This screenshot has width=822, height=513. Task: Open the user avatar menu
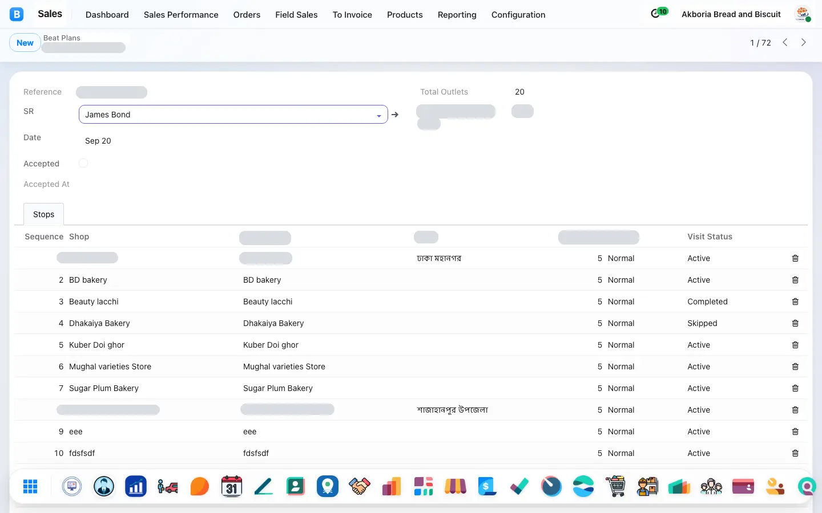(803, 14)
